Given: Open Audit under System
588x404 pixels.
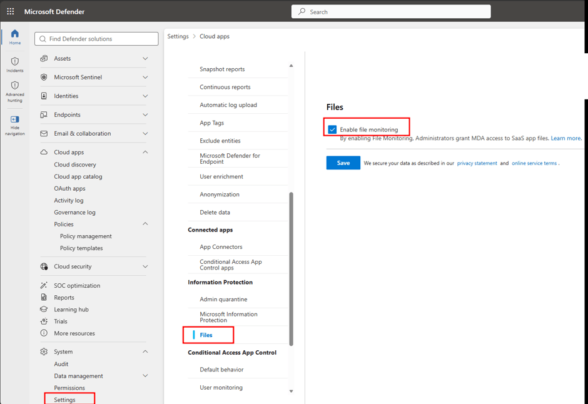Looking at the screenshot, I should 61,364.
